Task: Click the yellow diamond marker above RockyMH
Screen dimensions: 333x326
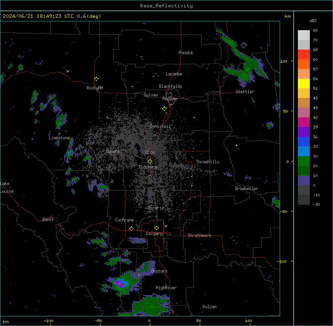Action: click(96, 79)
